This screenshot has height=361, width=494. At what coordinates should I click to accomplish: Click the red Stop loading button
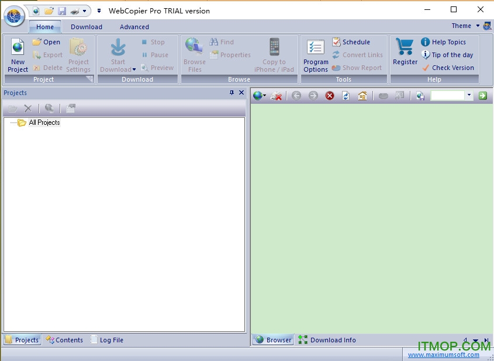(x=330, y=96)
